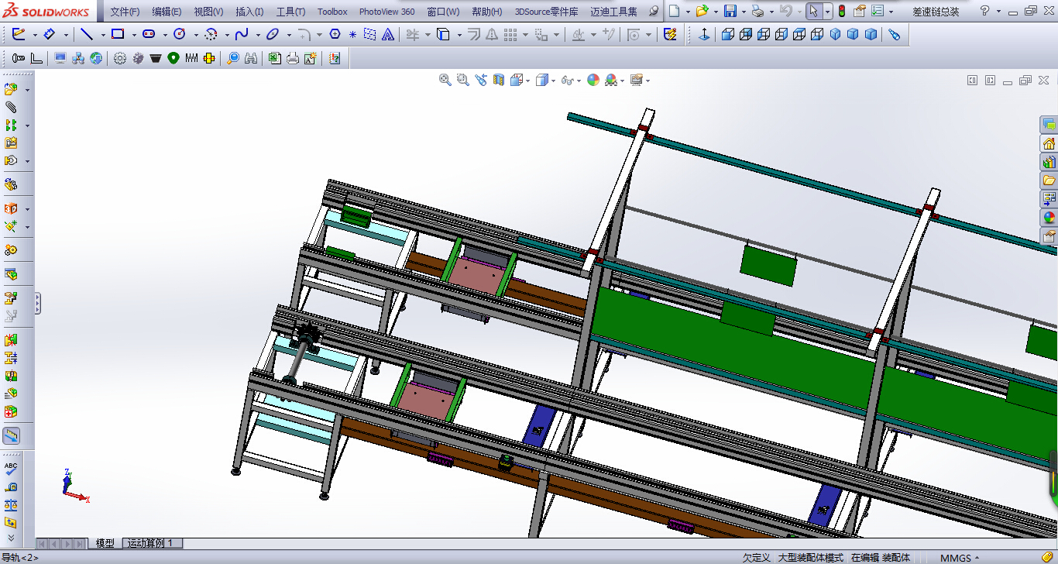This screenshot has height=564, width=1058.
Task: Choose the Corner Rectangle sketch tool
Action: (118, 34)
